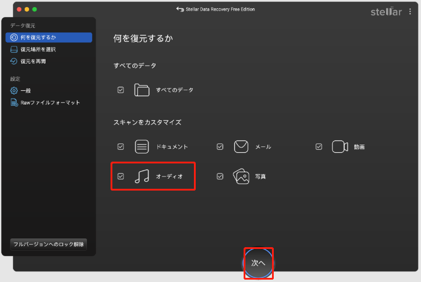The width and height of the screenshot is (421, 282).
Task: Click the ドキュメント label
Action: (x=172, y=147)
